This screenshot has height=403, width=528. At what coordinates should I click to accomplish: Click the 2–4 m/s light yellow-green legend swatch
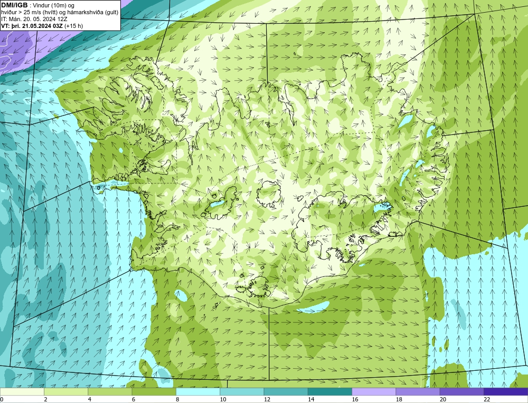tap(66, 392)
